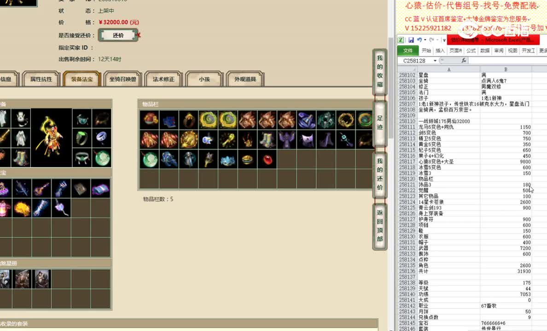Select the golden flame treasure icon
Viewport: 547px width, 331px height.
(22, 208)
